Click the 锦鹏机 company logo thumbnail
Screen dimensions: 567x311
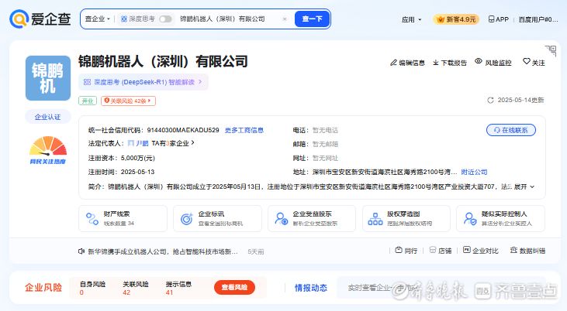(48, 78)
